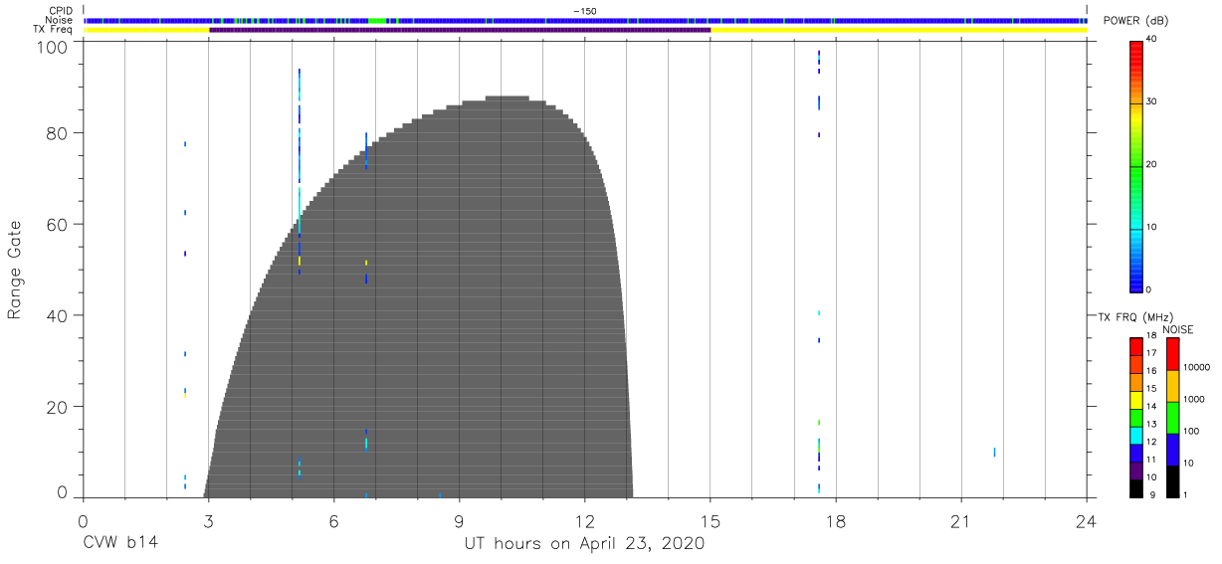Click tick label 40 on the Range Gate axis
The width and height of the screenshot is (1222, 564).
[59, 315]
